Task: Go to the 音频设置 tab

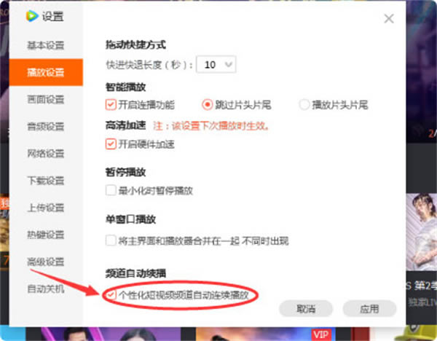Action: pyautogui.click(x=46, y=127)
